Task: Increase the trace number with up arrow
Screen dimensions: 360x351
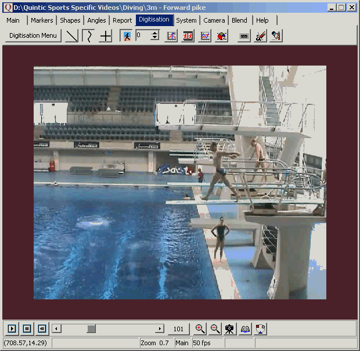Action: [x=155, y=33]
